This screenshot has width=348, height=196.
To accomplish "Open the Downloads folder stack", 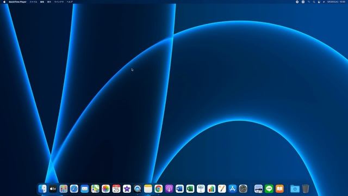I will tap(295, 189).
